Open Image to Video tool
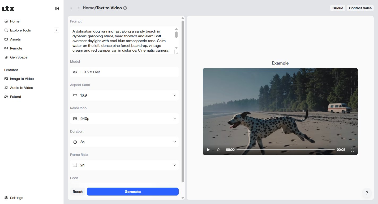Viewport: 378px width, 204px height. pyautogui.click(x=32, y=79)
